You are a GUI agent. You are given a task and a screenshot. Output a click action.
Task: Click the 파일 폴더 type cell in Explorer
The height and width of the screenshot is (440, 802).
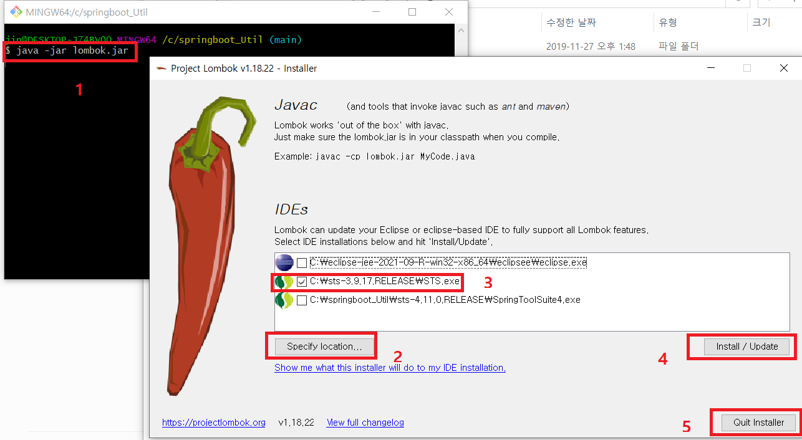click(679, 46)
